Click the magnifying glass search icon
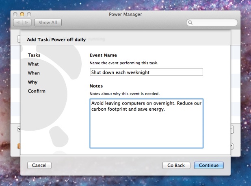Image resolution: width=251 pixels, height=186 pixels. tap(190, 23)
